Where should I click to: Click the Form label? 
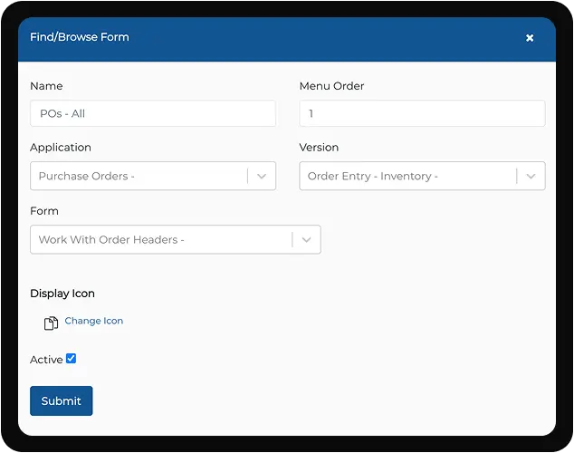(44, 211)
